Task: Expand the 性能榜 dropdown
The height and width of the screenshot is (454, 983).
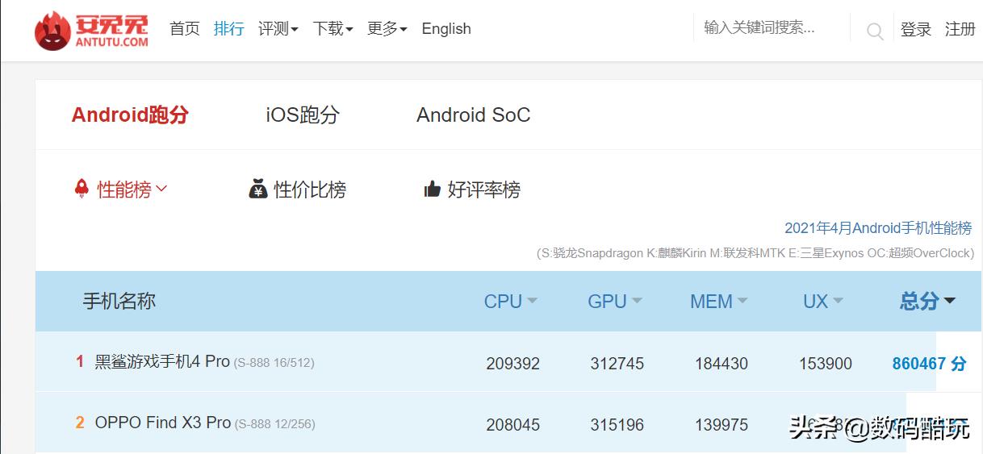Action: coord(132,190)
